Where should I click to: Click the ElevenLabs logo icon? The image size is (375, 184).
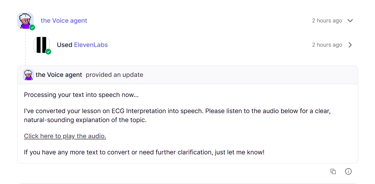click(41, 45)
